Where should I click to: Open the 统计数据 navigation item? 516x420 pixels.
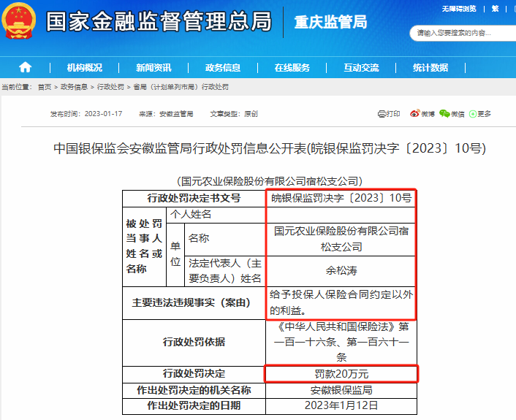[430, 67]
